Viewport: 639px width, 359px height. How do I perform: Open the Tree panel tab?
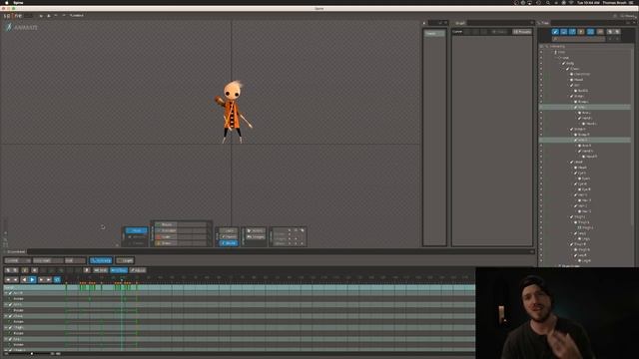[543, 23]
